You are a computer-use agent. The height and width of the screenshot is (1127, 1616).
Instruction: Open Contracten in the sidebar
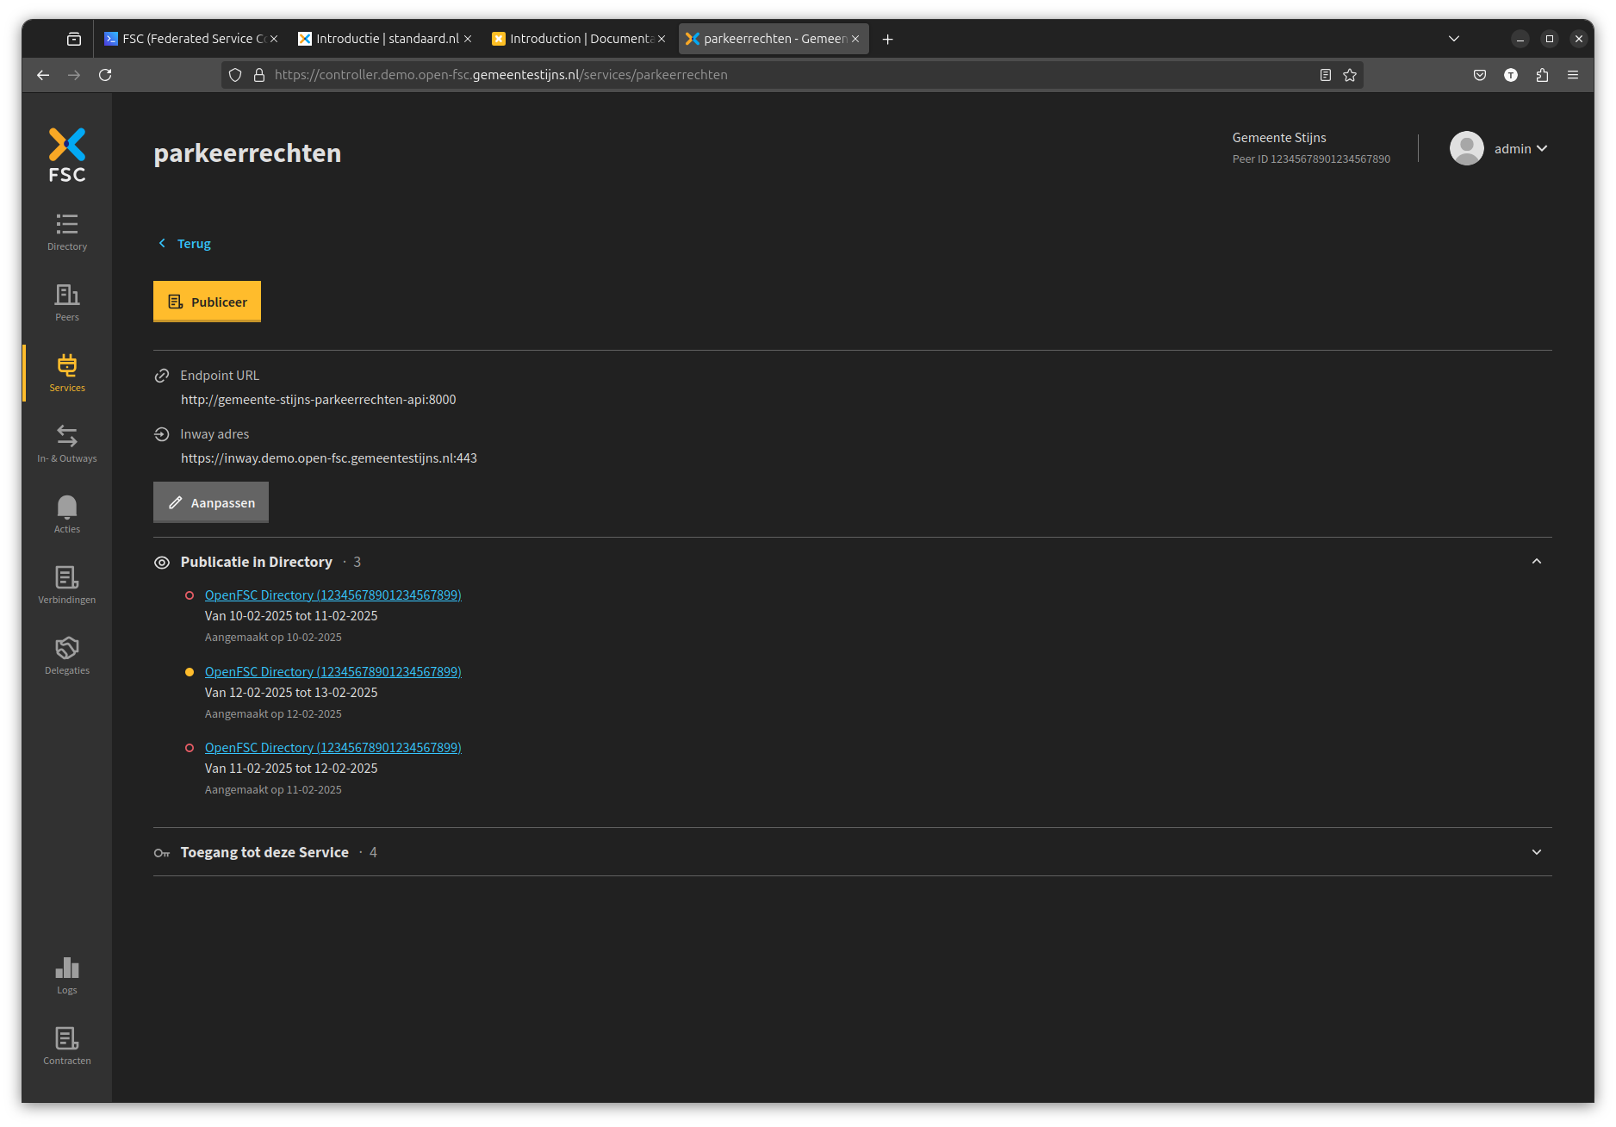point(66,1046)
